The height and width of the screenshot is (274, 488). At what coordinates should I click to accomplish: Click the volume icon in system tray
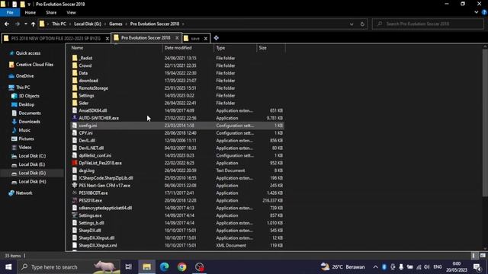[427, 267]
